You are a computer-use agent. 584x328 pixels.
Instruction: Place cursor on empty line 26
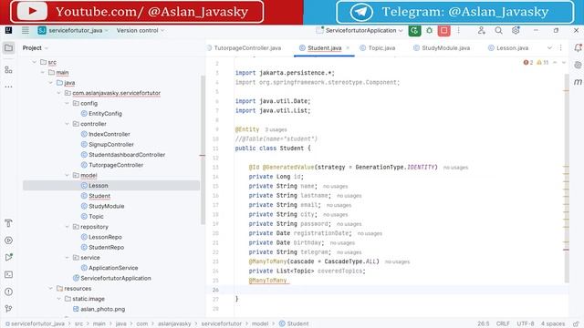399,290
